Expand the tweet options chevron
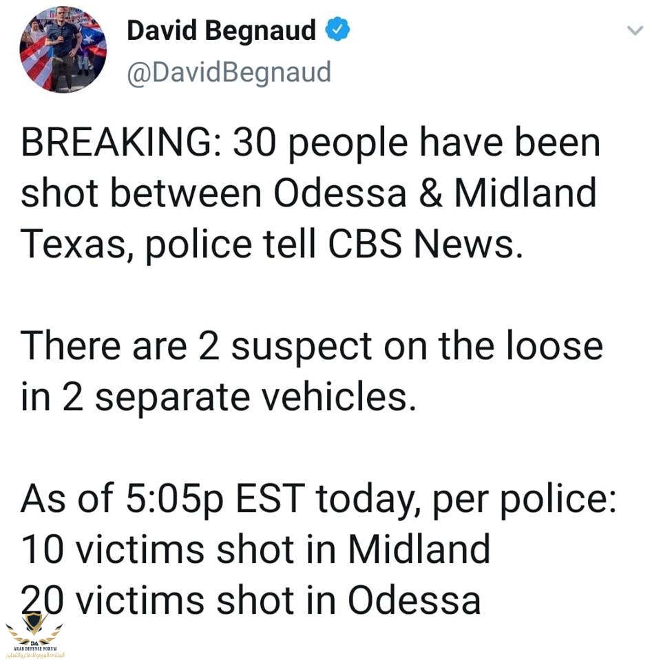 point(634,31)
